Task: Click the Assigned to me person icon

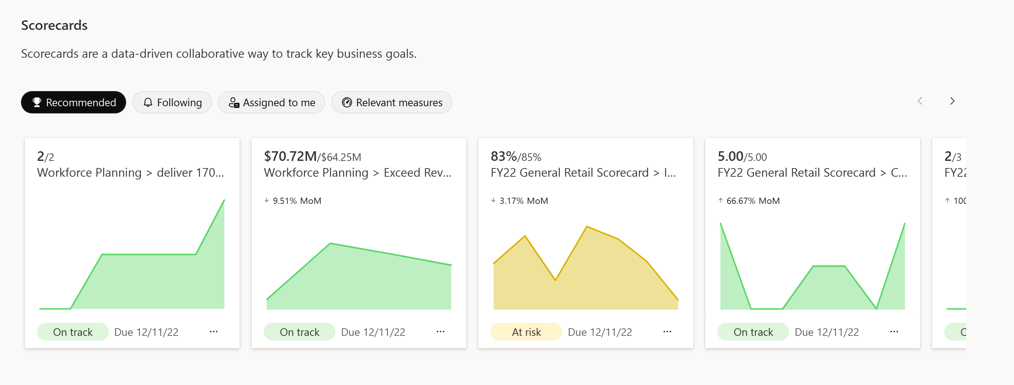Action: [234, 102]
